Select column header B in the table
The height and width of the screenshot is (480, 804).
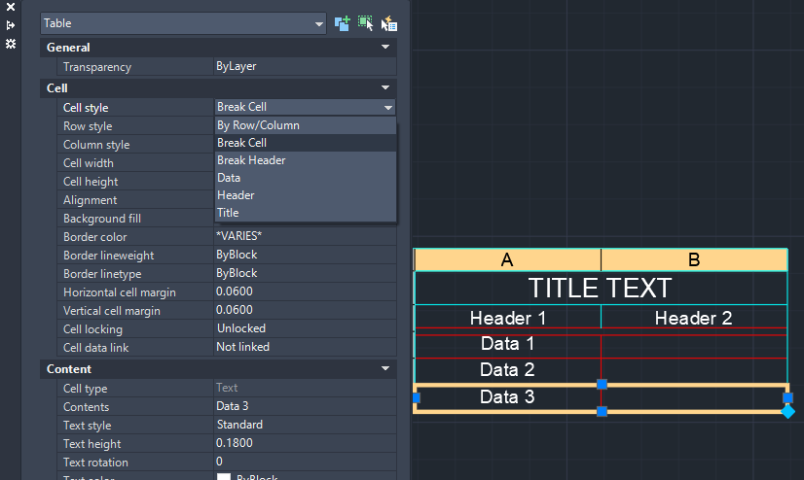coord(694,260)
